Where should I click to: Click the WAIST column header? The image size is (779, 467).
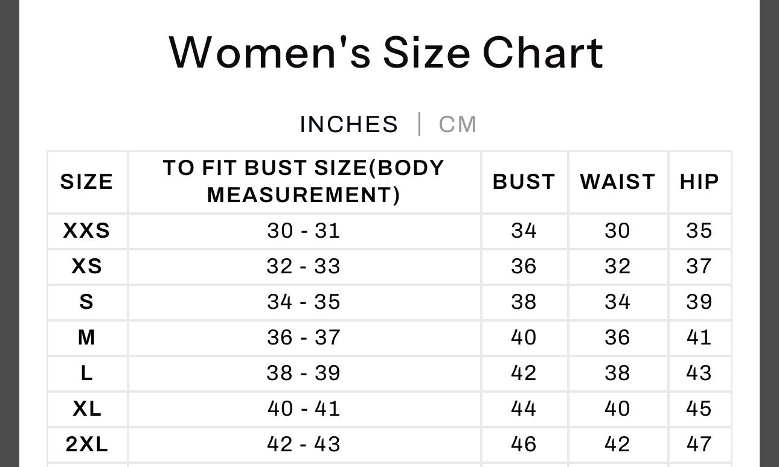(x=617, y=182)
